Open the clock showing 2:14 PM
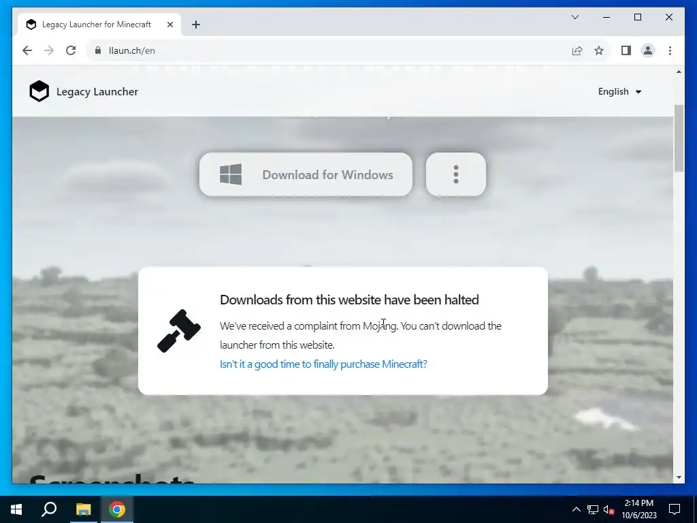The height and width of the screenshot is (523, 697). [638, 509]
